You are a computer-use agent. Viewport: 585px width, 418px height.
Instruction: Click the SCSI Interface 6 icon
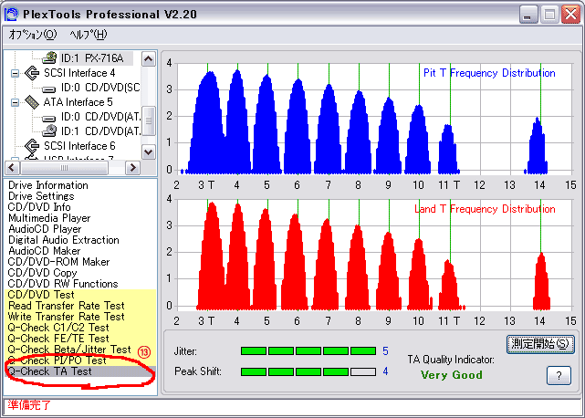pyautogui.click(x=32, y=145)
